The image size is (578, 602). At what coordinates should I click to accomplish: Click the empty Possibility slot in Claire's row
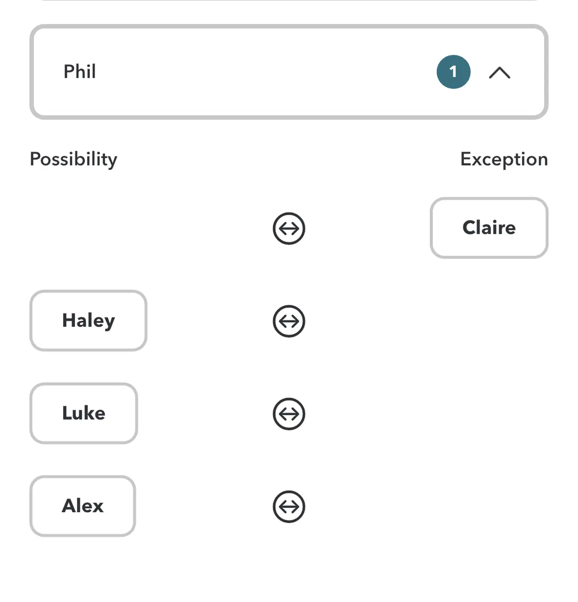[x=88, y=228]
